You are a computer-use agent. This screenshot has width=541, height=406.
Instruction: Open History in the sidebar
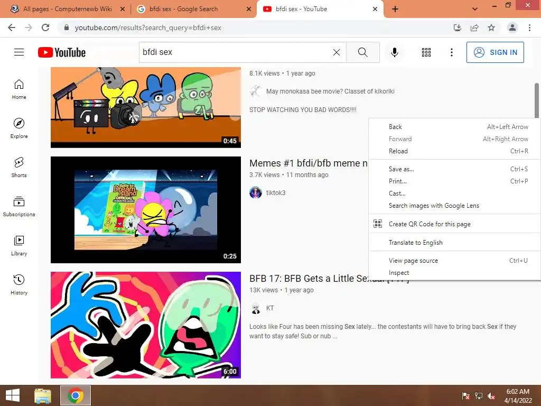pyautogui.click(x=19, y=284)
